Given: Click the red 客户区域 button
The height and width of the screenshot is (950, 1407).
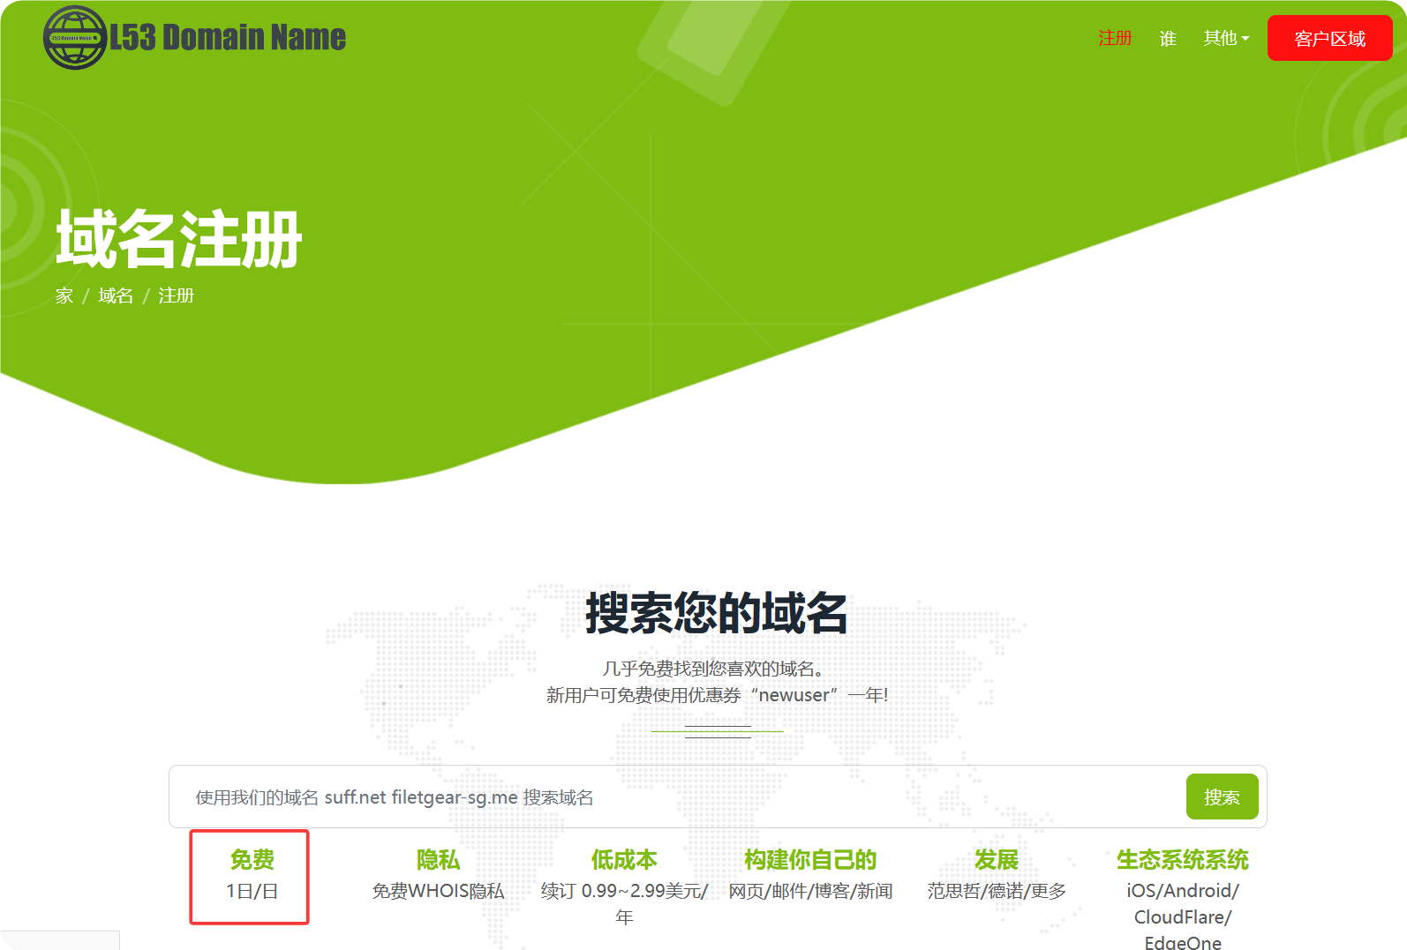Looking at the screenshot, I should (1329, 38).
